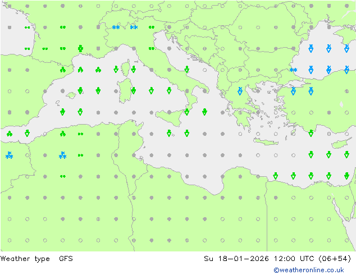Viewport: 356px width, 275px height.
Task: Click the blue snow symbol over mainland Greece
Action: (x=240, y=91)
